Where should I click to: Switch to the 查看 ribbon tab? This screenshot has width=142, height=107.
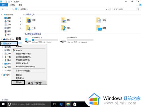[x=20, y=5]
